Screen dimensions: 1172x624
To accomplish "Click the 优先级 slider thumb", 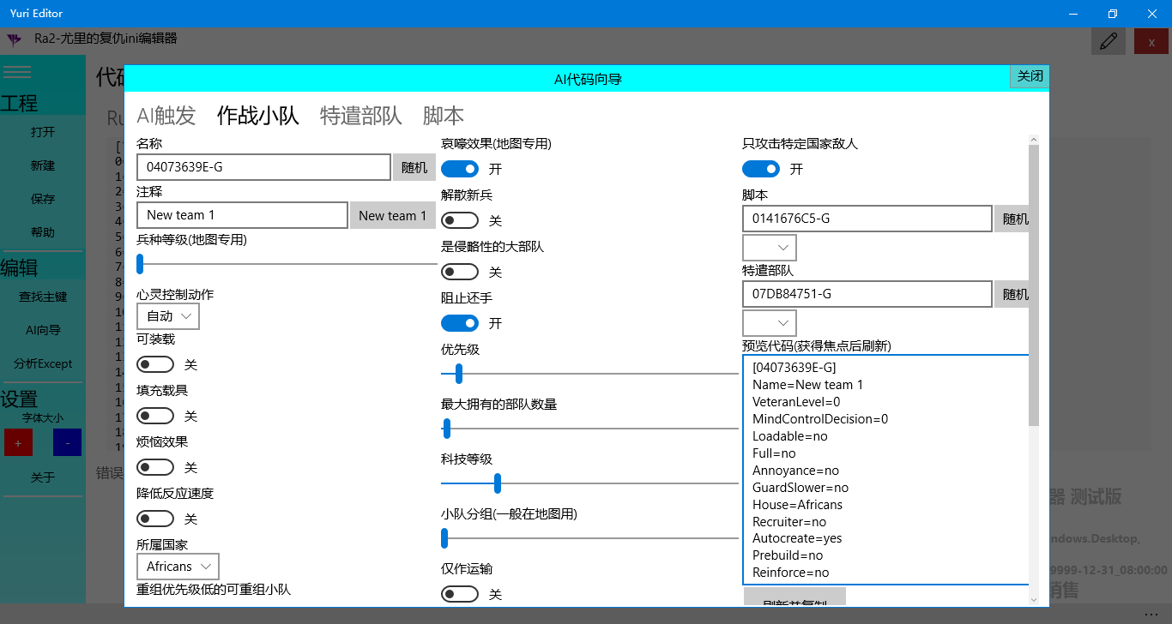I will (459, 374).
